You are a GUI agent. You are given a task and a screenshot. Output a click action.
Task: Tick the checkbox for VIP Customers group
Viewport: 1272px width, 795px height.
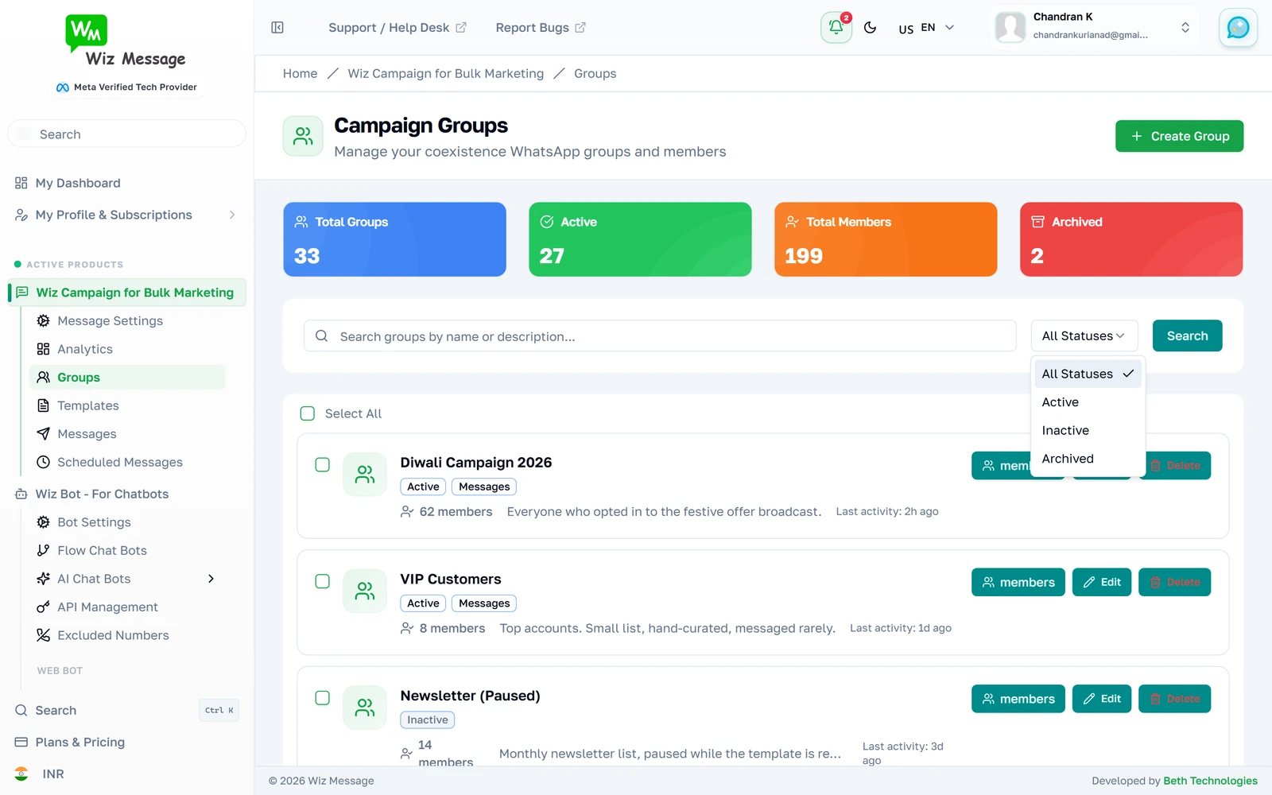pyautogui.click(x=322, y=581)
